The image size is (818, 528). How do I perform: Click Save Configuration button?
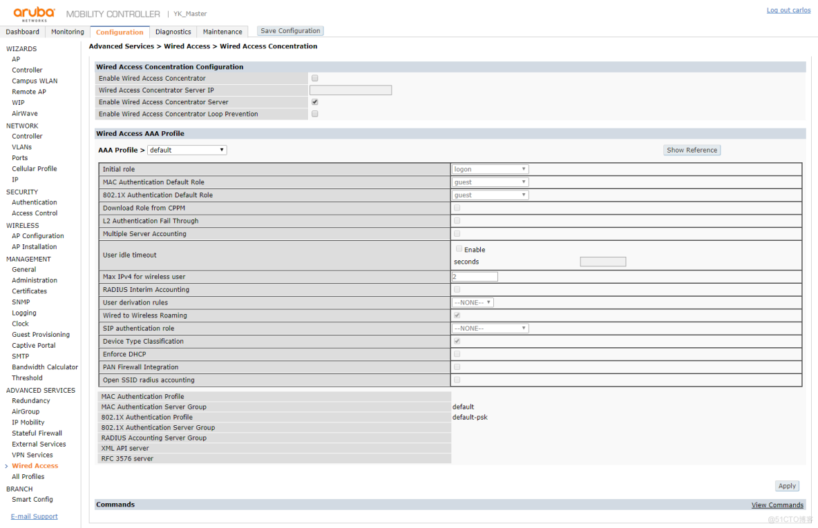(290, 31)
